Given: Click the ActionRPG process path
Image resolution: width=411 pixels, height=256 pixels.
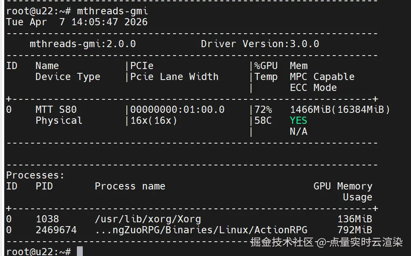Looking at the screenshot, I should [x=201, y=230].
